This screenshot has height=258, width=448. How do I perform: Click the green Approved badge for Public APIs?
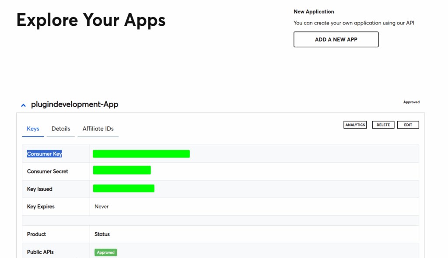tap(105, 252)
